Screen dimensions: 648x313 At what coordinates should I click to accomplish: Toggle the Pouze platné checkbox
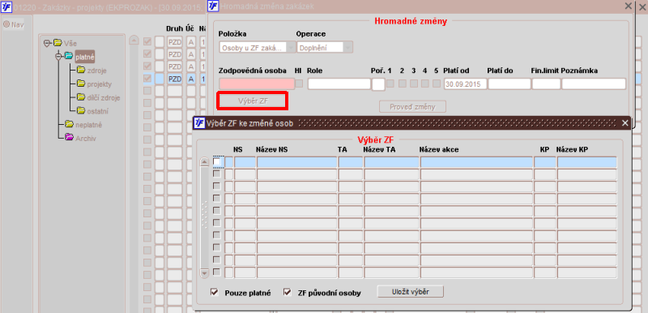214,293
